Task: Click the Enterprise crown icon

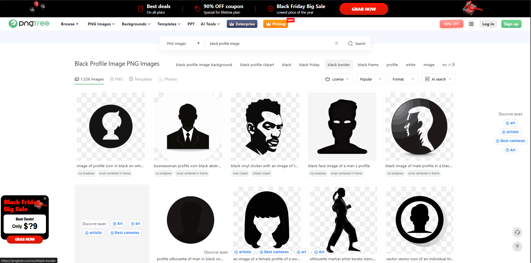Action: (x=232, y=24)
